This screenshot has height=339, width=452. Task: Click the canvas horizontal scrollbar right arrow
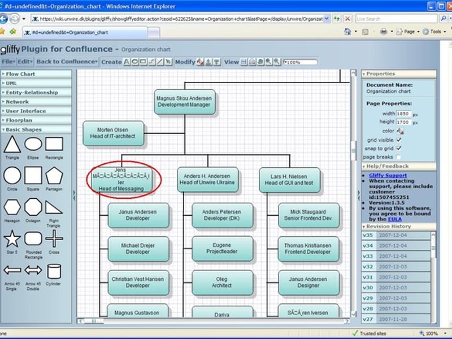[347, 321]
